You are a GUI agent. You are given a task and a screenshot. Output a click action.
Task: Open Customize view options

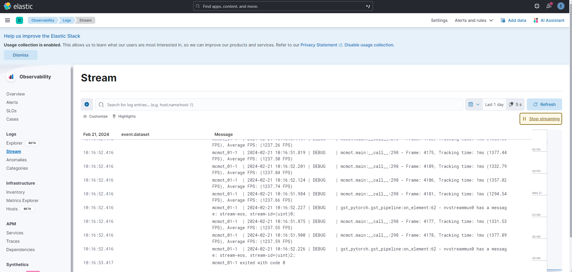point(95,116)
